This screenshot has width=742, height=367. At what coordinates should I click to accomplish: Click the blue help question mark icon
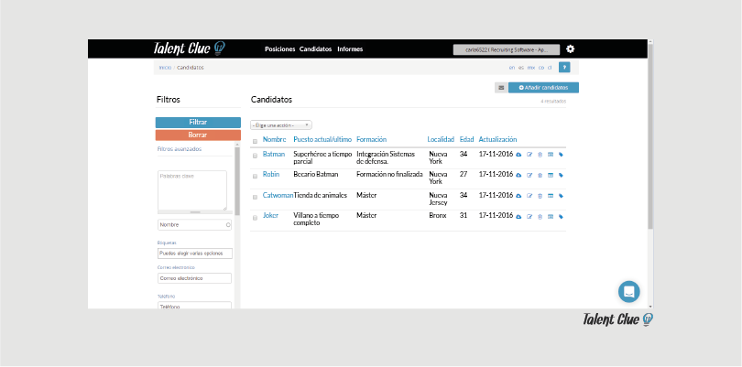click(x=564, y=68)
